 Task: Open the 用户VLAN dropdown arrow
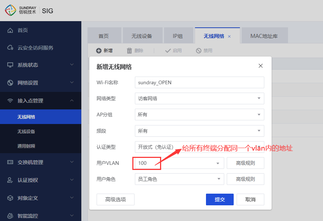point(218,163)
